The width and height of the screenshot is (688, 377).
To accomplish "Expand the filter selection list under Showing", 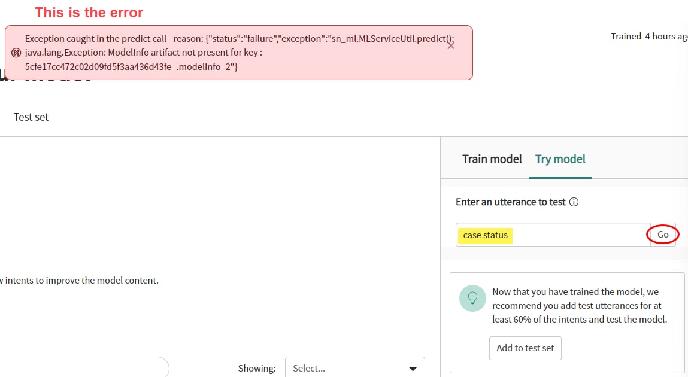I will [x=354, y=368].
